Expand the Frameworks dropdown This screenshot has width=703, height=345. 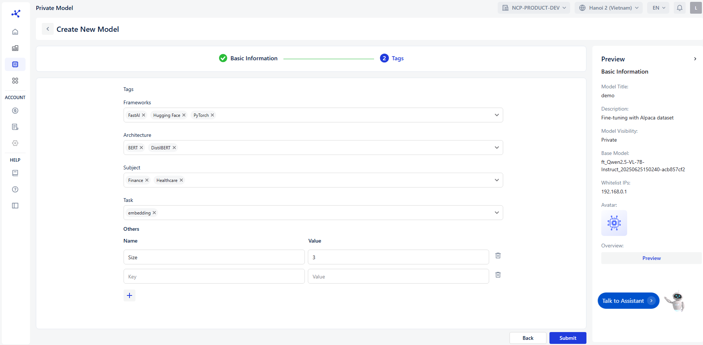(497, 115)
